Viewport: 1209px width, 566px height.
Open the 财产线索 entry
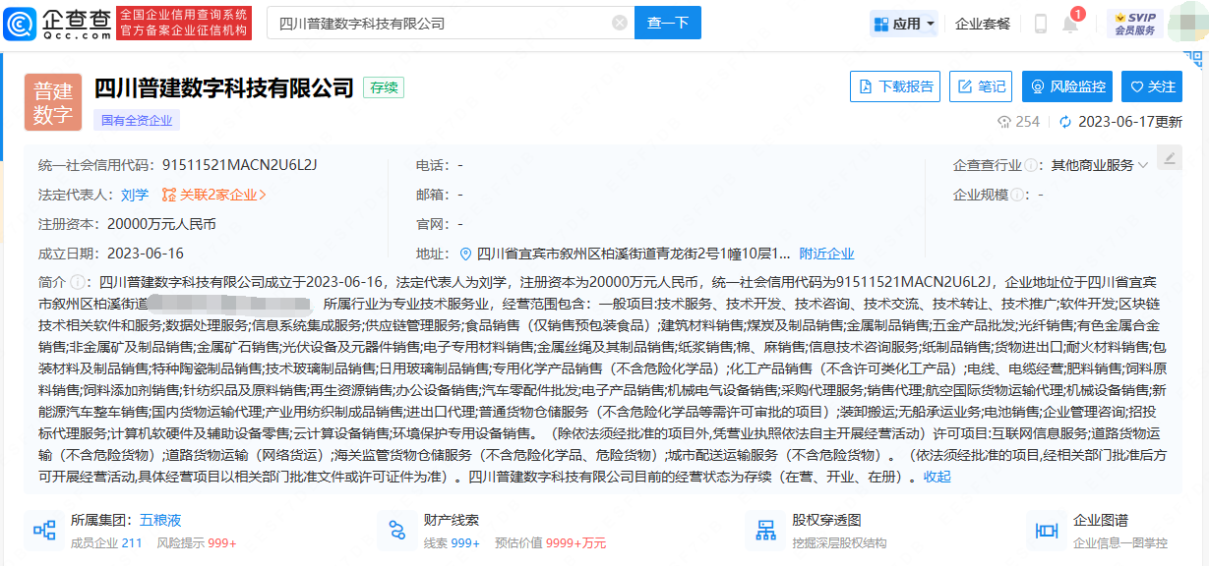[452, 520]
